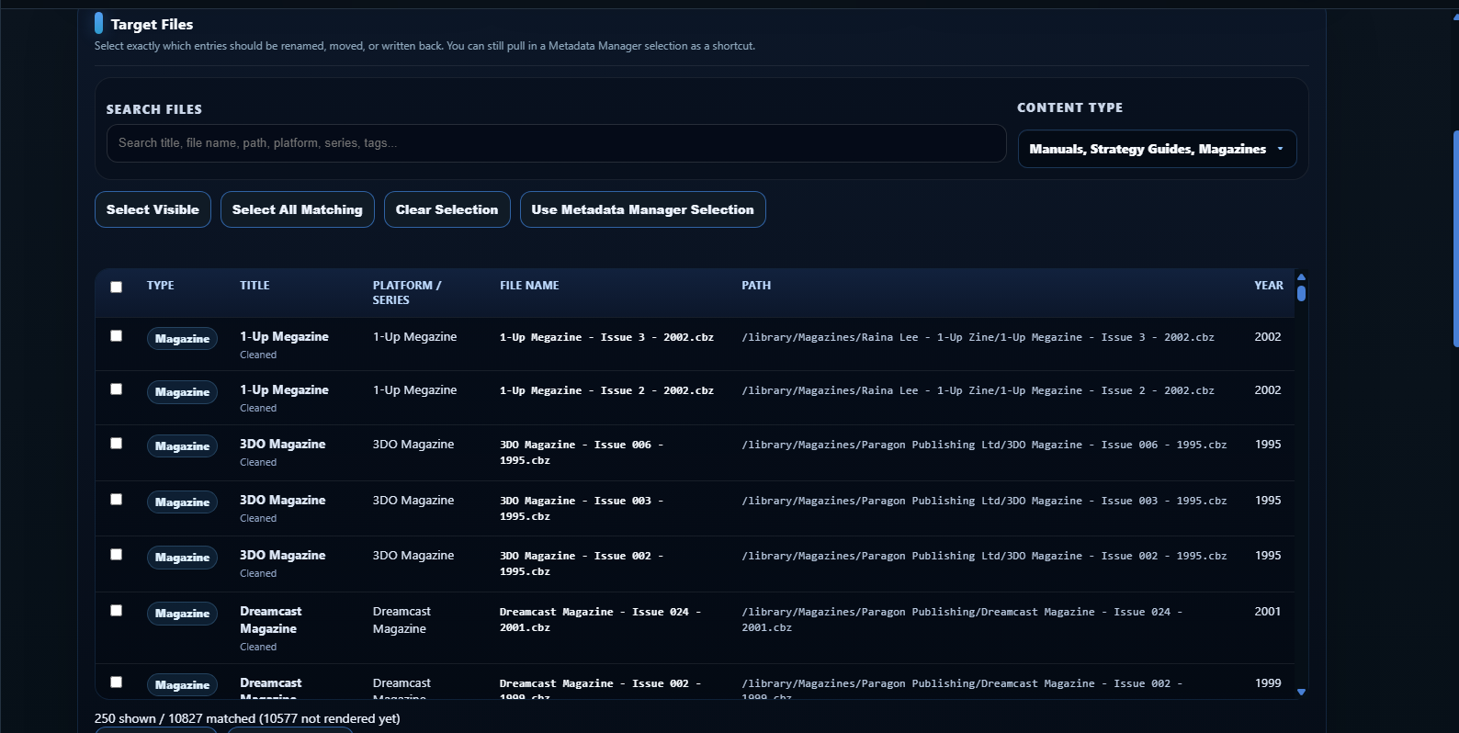Click the page's right-edge scrollbar
This screenshot has height=733, width=1459.
(1455, 239)
